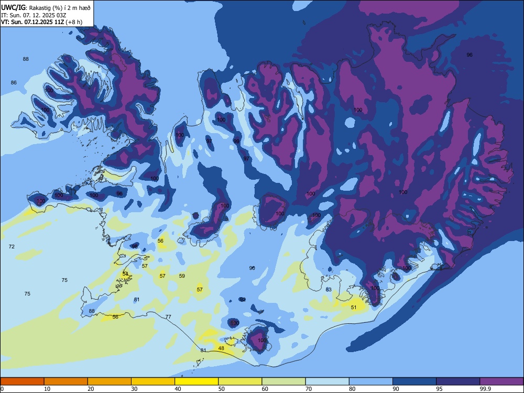Select the dark navy 95–99.9 legend swatch
The height and width of the screenshot is (393, 524).
458,381
